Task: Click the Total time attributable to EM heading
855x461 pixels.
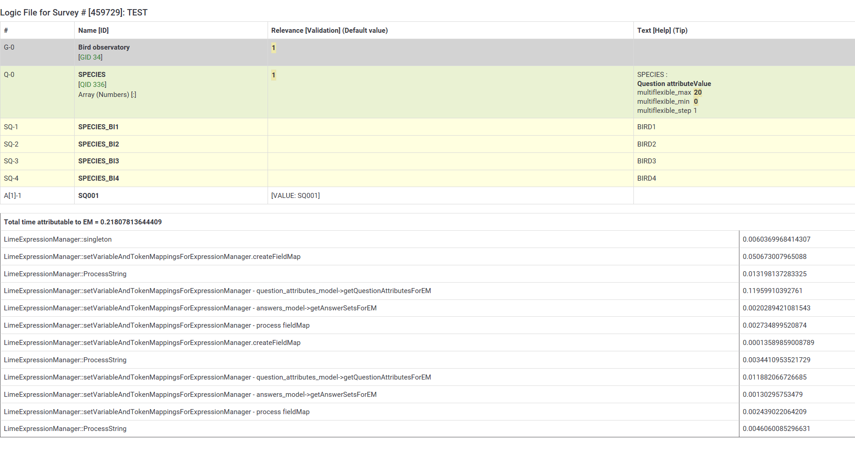Action: click(83, 222)
